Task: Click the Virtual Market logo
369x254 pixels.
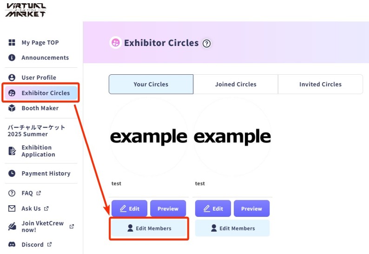Action: pyautogui.click(x=26, y=10)
